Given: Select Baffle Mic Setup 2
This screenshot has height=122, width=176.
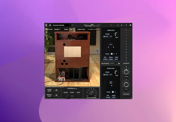Looking at the screenshot, I should pos(115,92).
